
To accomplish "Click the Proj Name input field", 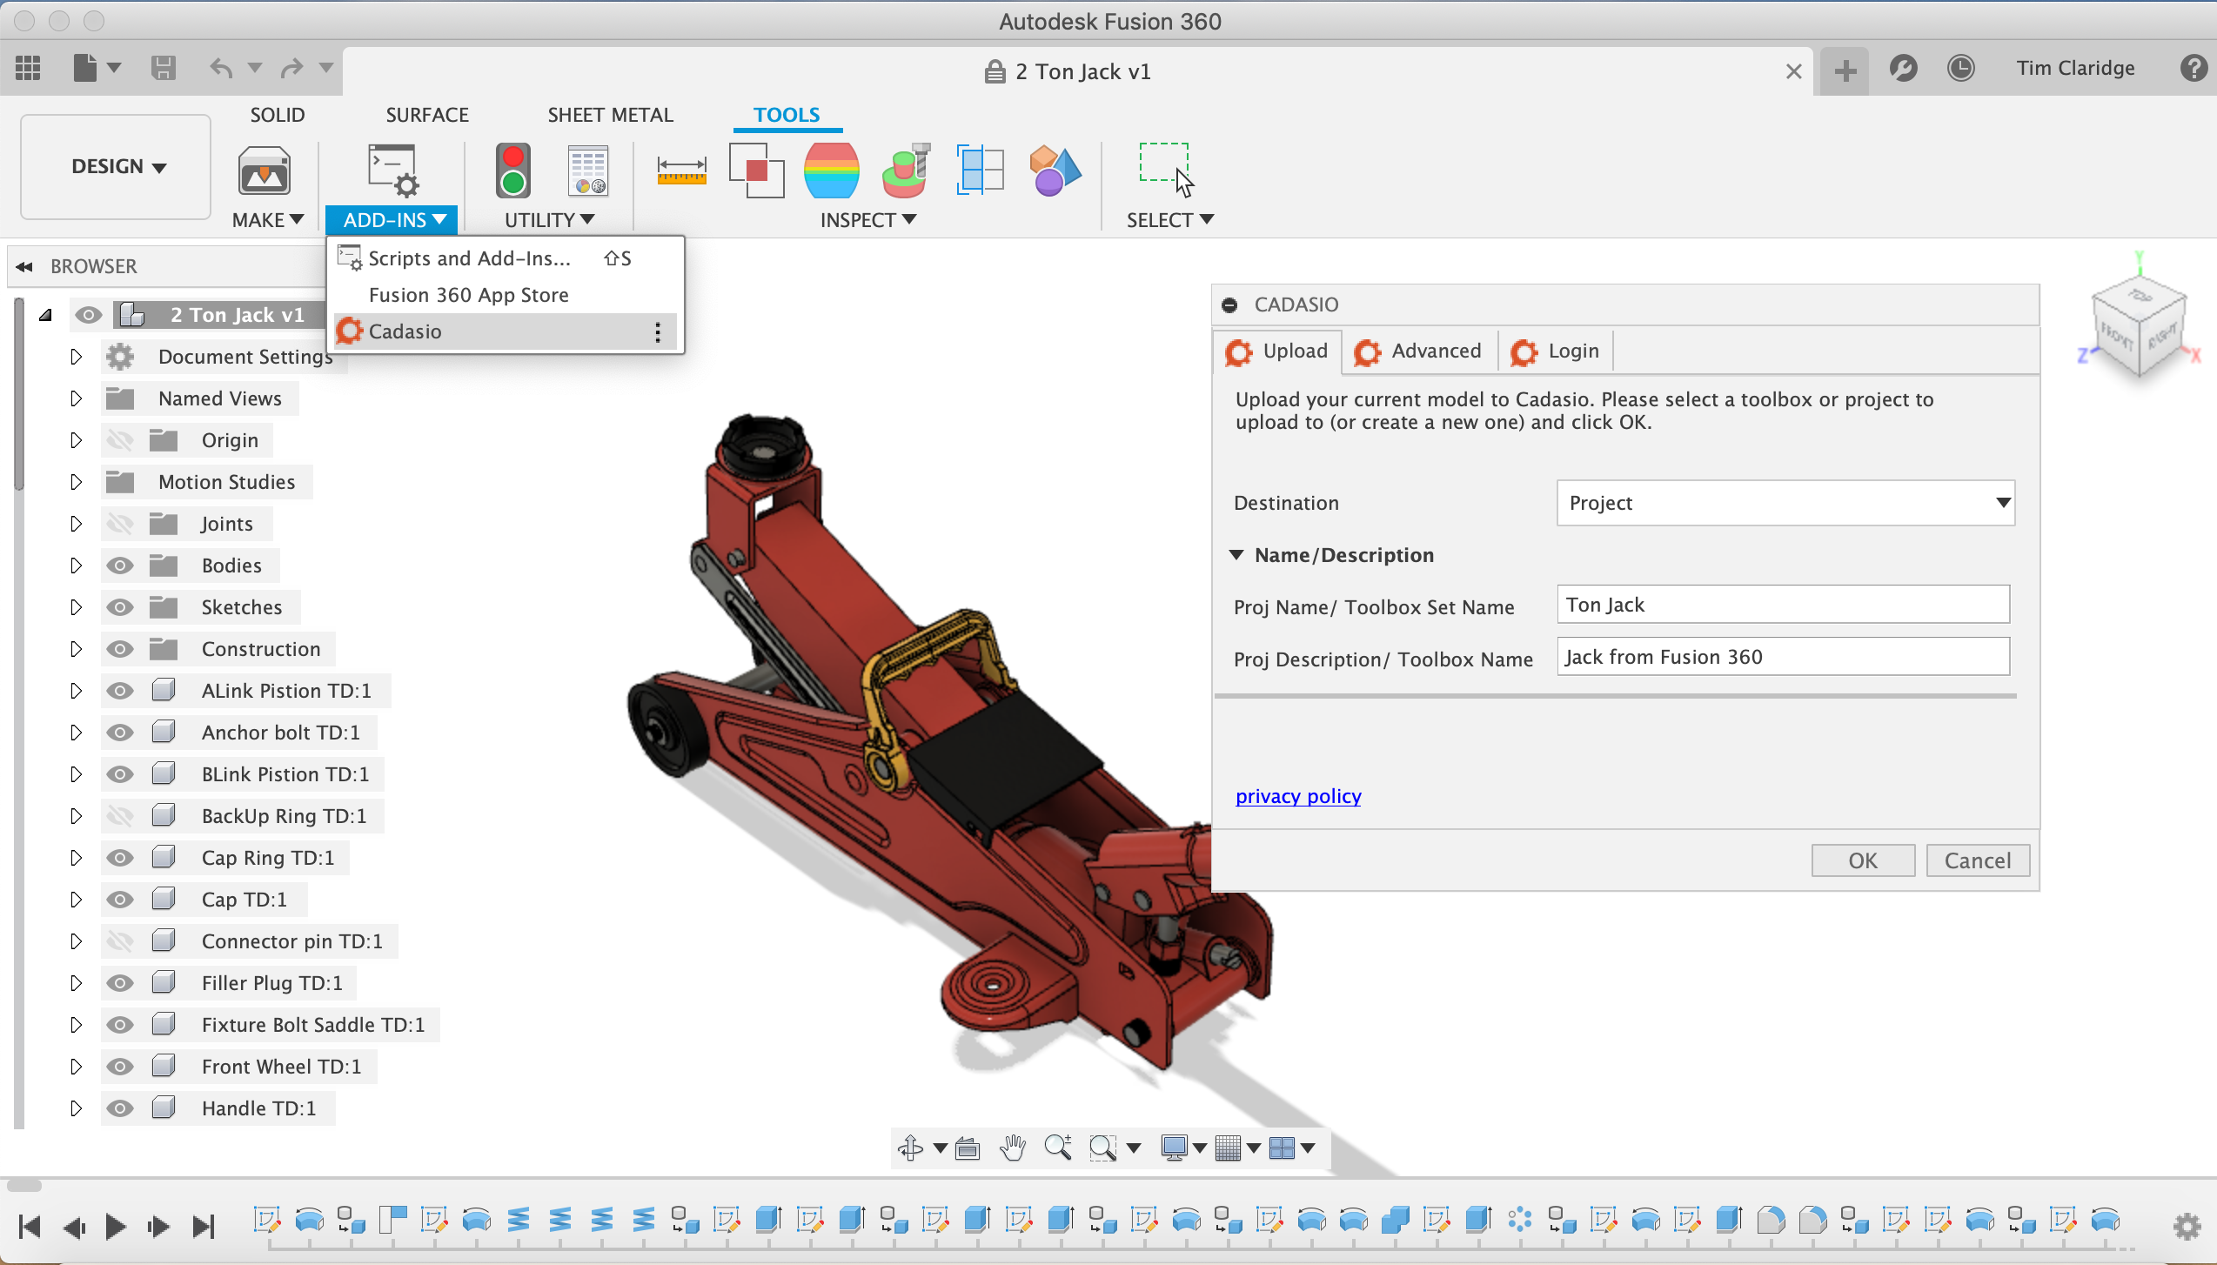I will coord(1782,605).
